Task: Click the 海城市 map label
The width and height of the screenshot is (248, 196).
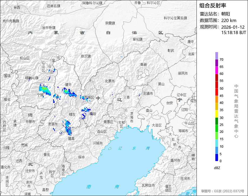Action: 183,131
